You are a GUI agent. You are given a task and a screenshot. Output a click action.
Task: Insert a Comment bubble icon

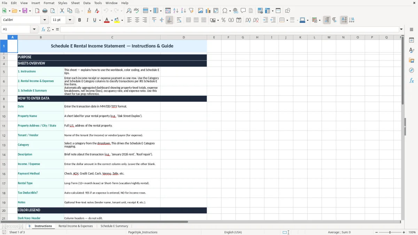243,11
